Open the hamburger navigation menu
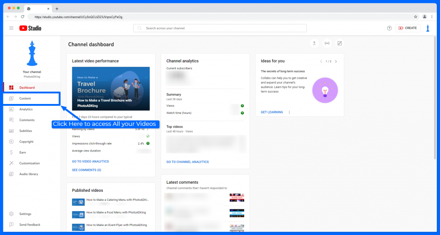Image resolution: width=440 pixels, height=235 pixels. click(11, 28)
